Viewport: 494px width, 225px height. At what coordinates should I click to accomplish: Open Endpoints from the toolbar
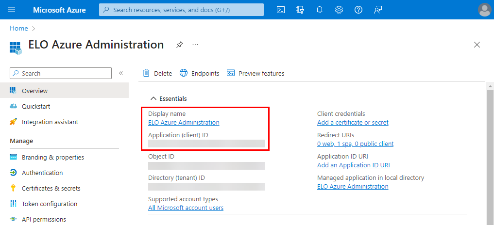200,73
